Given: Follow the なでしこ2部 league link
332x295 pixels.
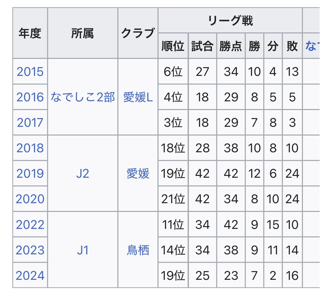Looking at the screenshot, I should pyautogui.click(x=83, y=97).
